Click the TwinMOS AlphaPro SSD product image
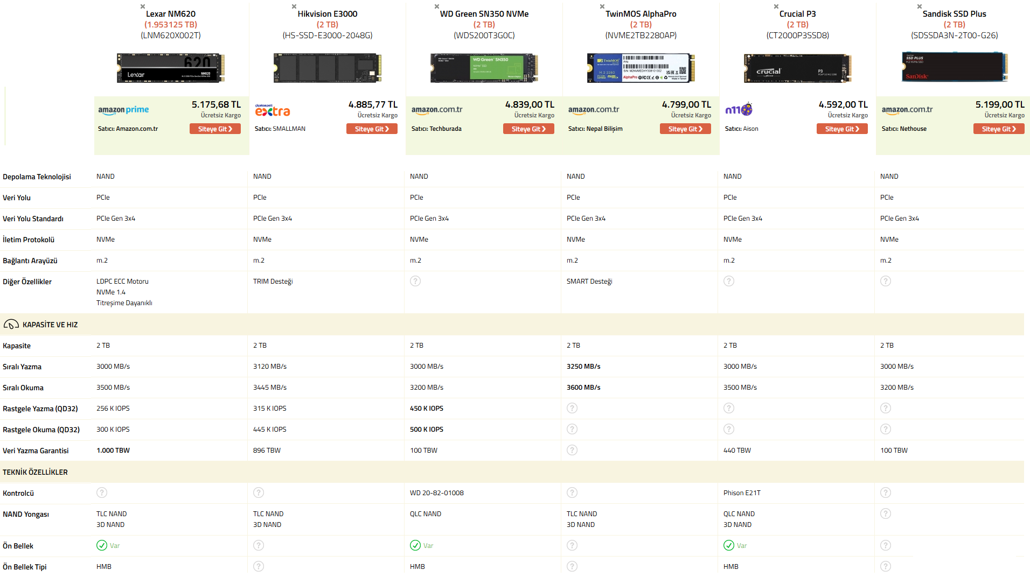 (x=641, y=68)
